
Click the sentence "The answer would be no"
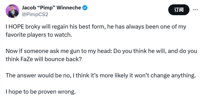click(x=39, y=75)
